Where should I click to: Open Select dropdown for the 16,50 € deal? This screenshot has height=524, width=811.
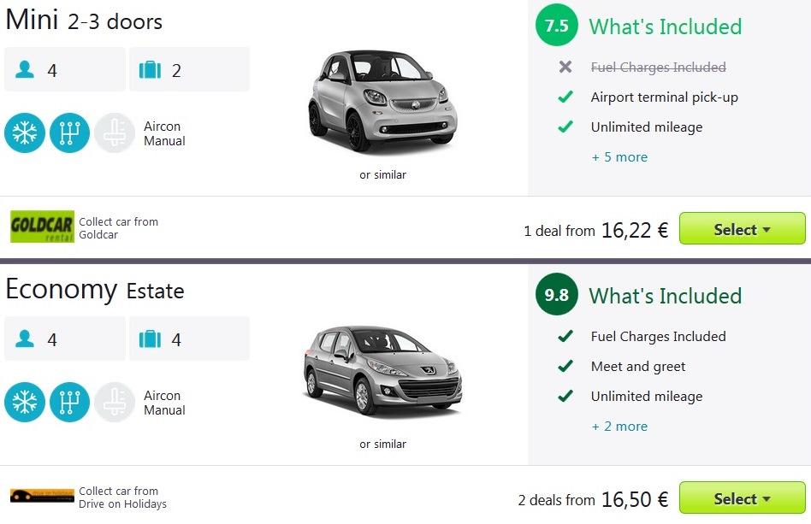tap(742, 498)
